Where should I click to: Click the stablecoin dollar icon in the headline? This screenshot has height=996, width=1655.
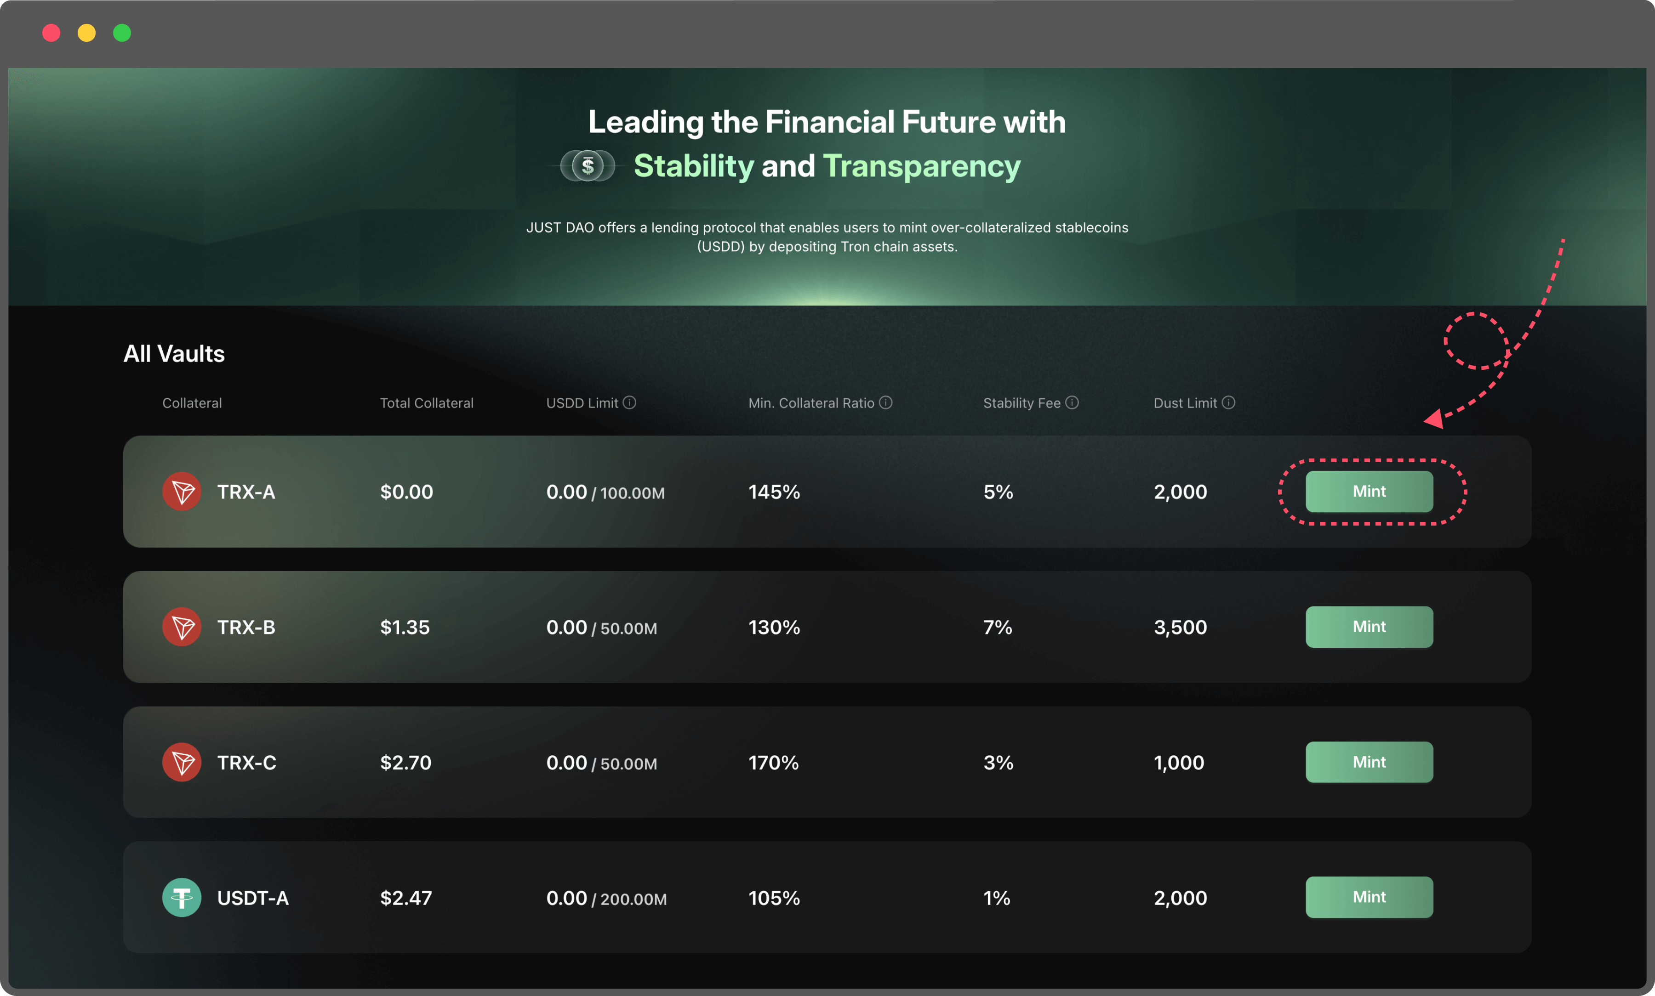coord(588,166)
